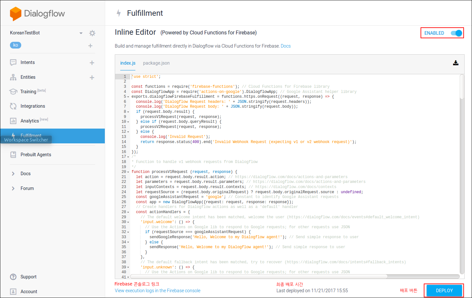Screen dimensions: 472x298
Task: Collapse code fold arrow at line 10
Action: click(128, 122)
